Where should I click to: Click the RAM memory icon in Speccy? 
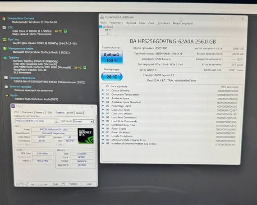[5, 40]
